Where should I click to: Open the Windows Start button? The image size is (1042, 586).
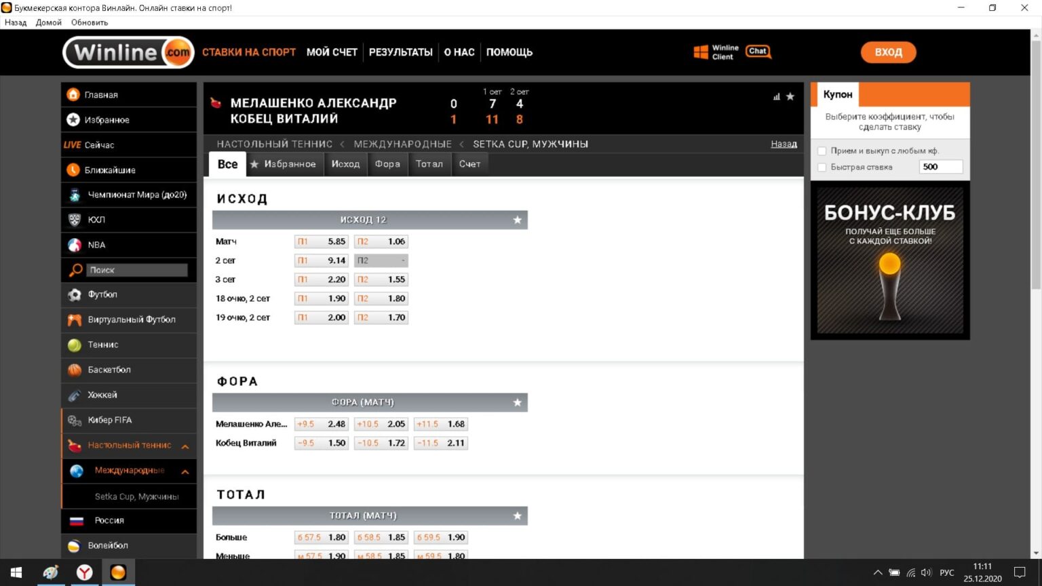[x=16, y=572]
